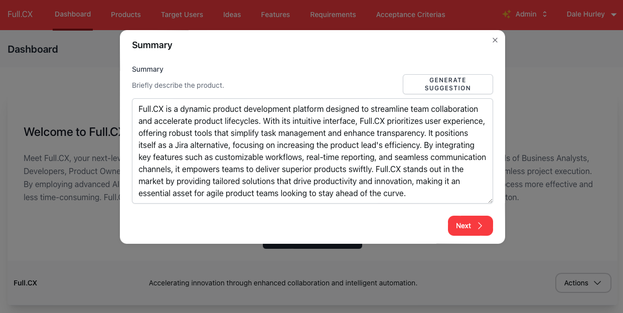
Task: Click the Admin role label
Action: pyautogui.click(x=526, y=14)
